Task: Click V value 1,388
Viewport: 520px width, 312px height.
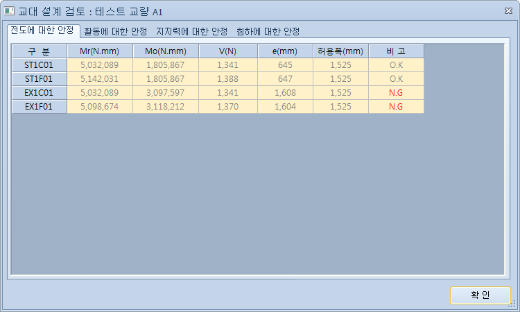Action: point(228,79)
